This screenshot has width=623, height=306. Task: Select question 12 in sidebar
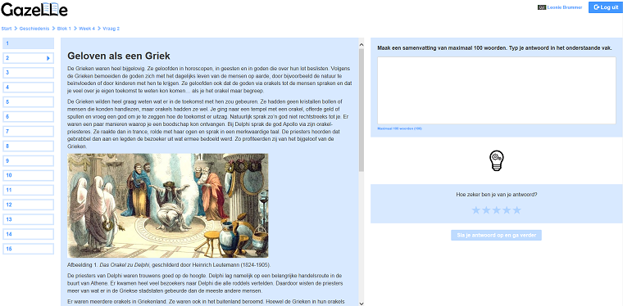pos(28,205)
